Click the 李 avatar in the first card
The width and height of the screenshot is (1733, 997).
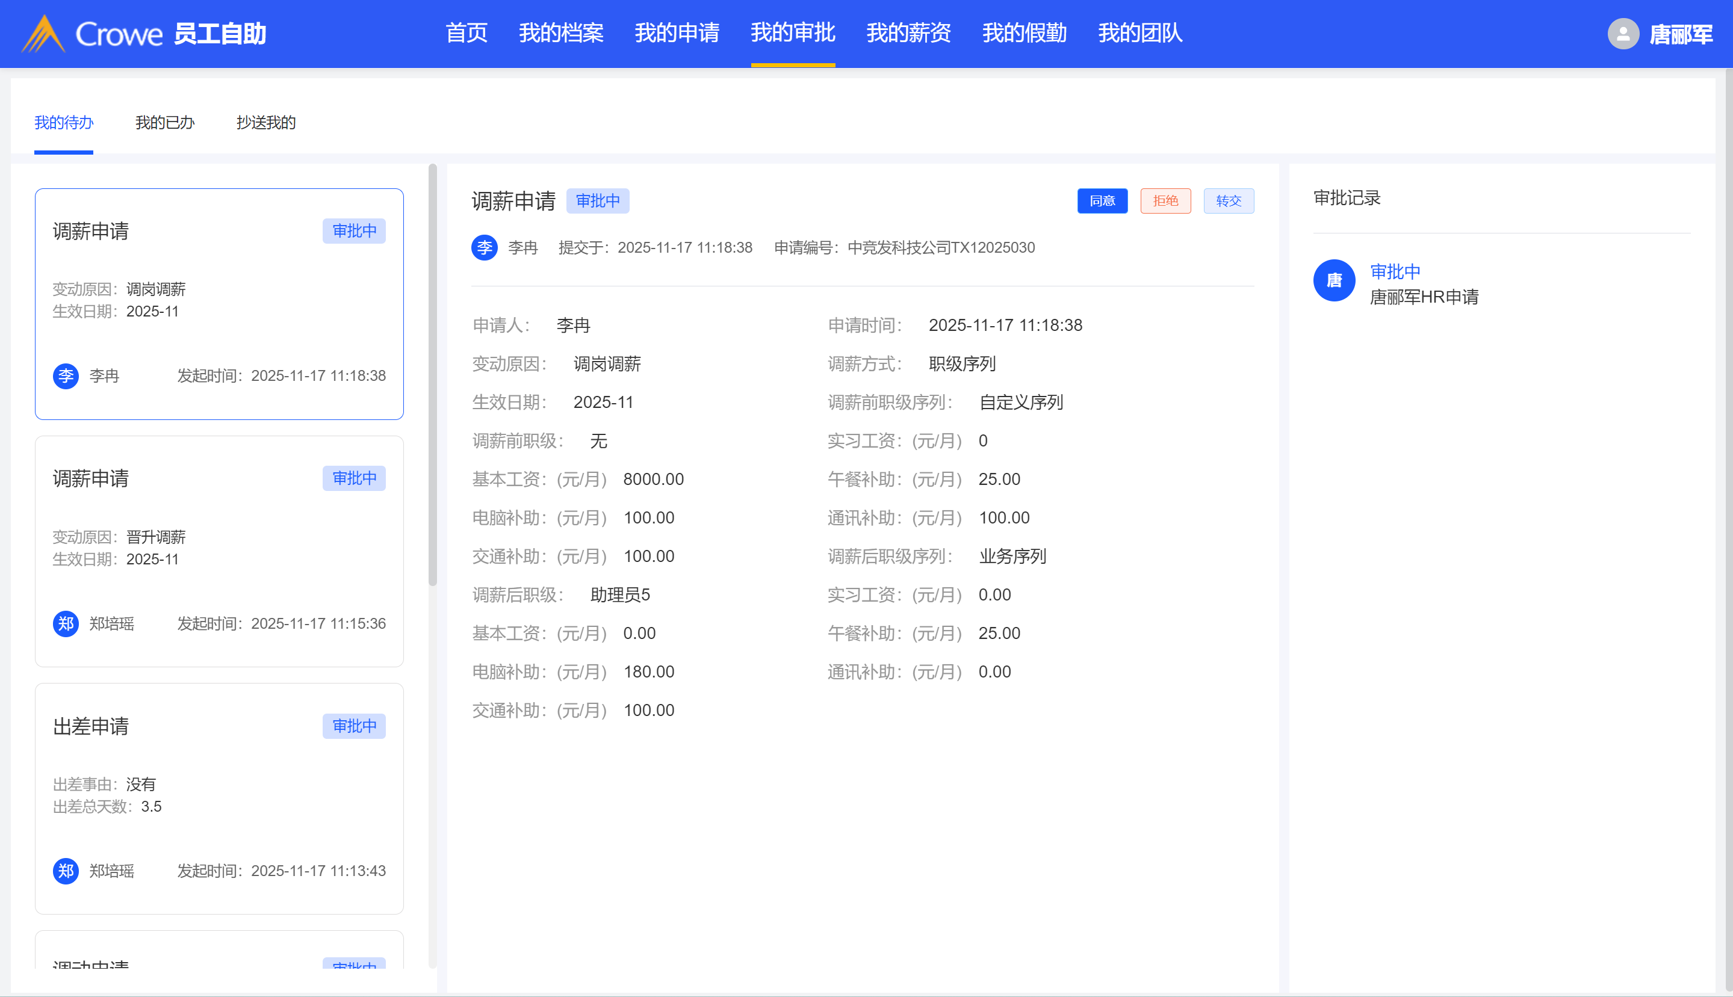point(66,376)
